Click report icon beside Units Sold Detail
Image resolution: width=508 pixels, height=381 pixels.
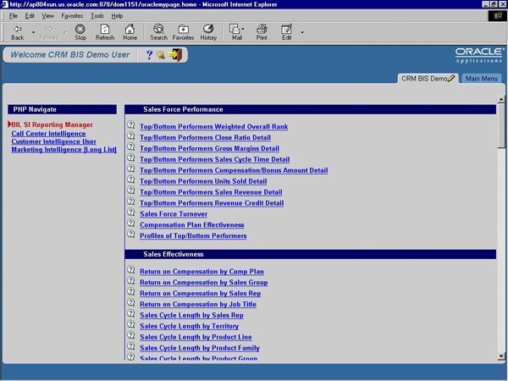click(x=131, y=179)
